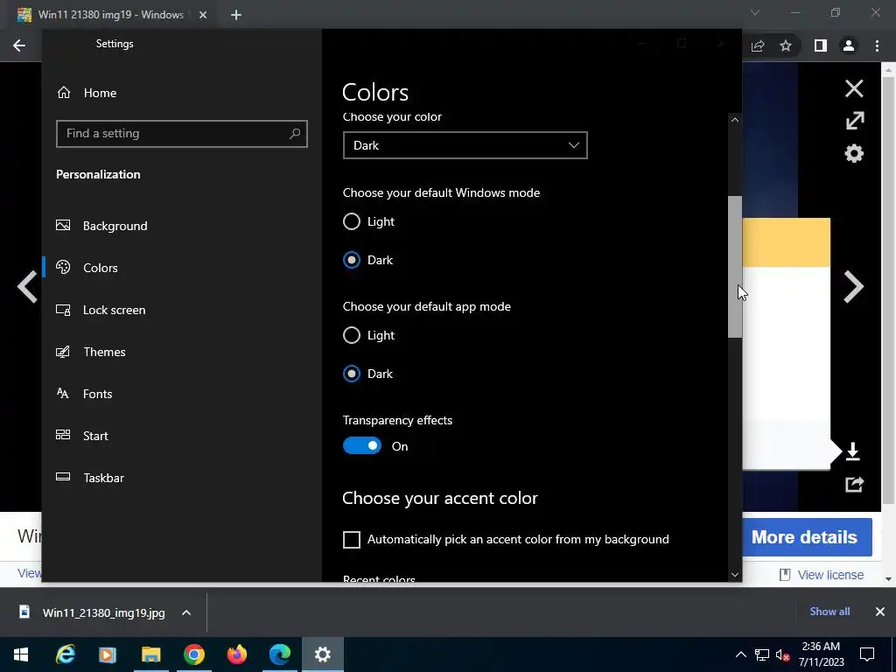This screenshot has height=672, width=896.
Task: Select Dark for default Windows mode
Action: 368,260
